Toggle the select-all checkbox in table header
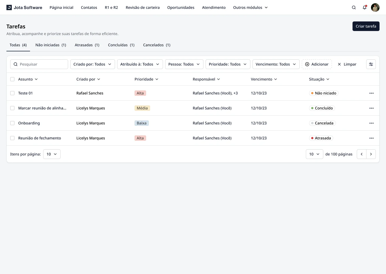 click(12, 79)
